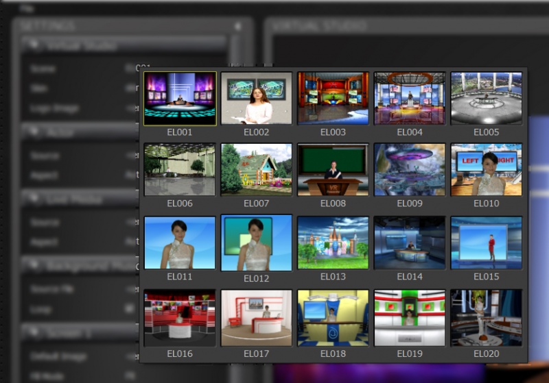
Task: Pick the EL015 blue screen with red presenter
Action: [x=487, y=243]
